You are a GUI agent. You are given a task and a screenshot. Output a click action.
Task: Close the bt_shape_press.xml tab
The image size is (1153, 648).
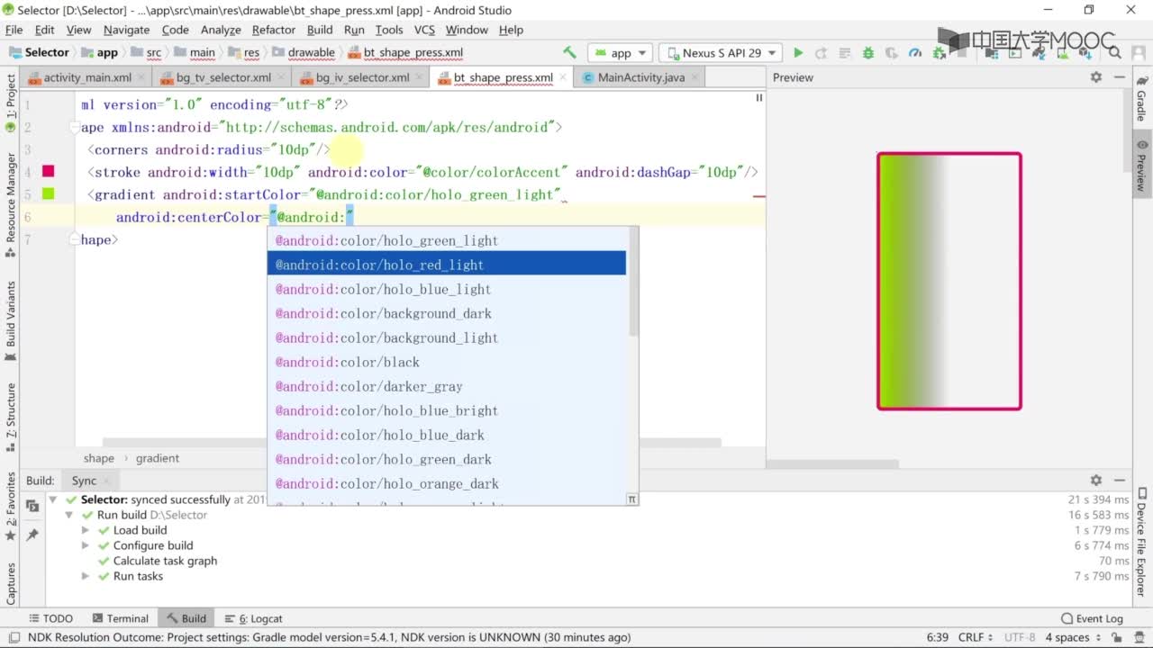tap(564, 77)
